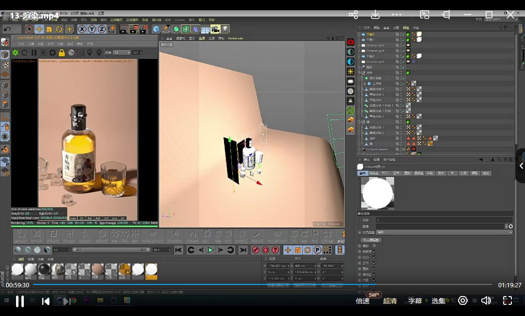
Task: Toggle the X axis lock
Action: click(x=82, y=30)
